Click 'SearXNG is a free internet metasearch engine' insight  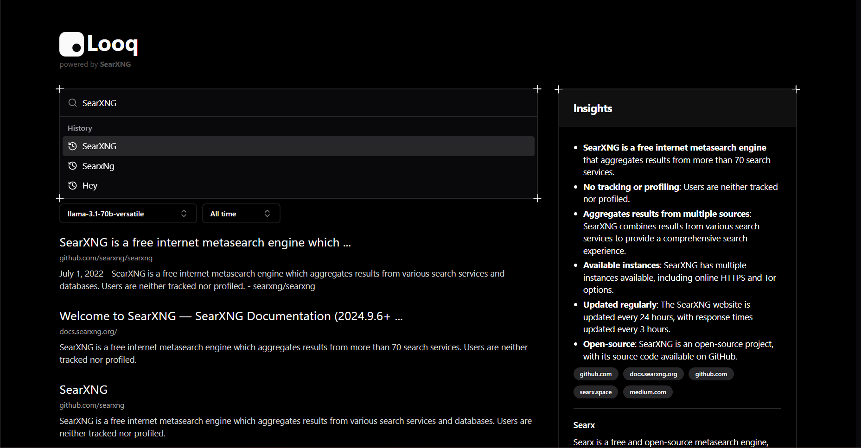point(675,147)
